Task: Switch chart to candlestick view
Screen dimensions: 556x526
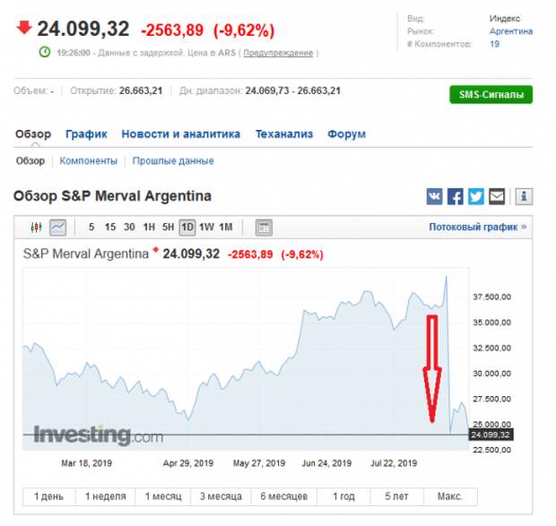Action: (37, 228)
